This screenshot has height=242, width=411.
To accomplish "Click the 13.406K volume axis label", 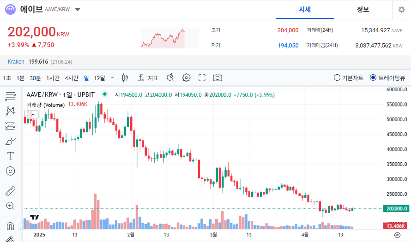I will [396, 226].
